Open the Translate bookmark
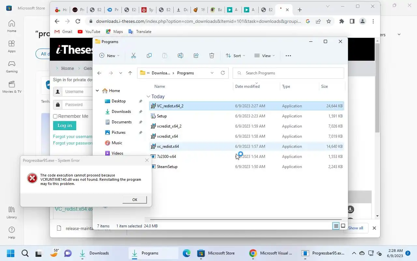Screen dimensions: 417x261 pos(140,32)
